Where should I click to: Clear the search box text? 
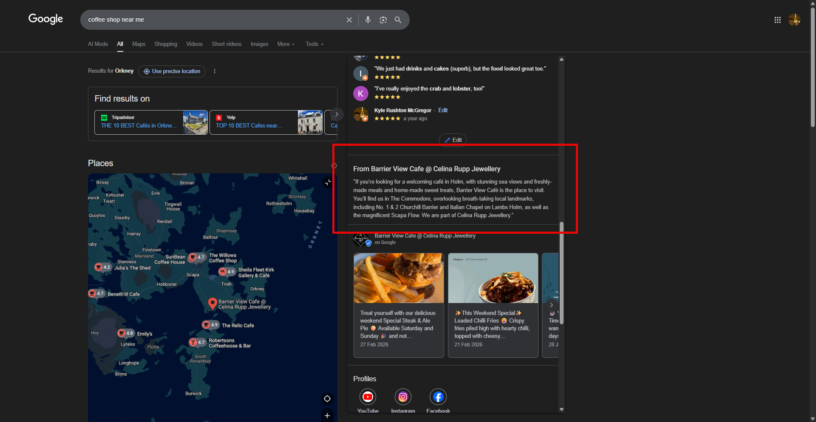coord(349,20)
